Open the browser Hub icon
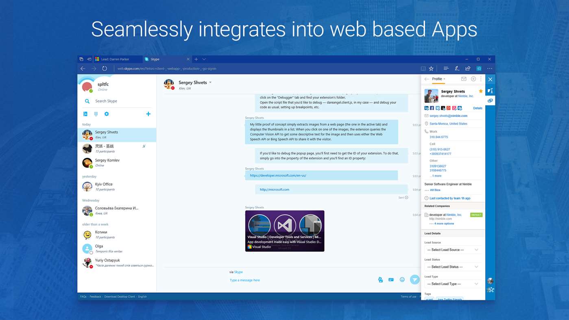This screenshot has height=320, width=569. click(446, 68)
